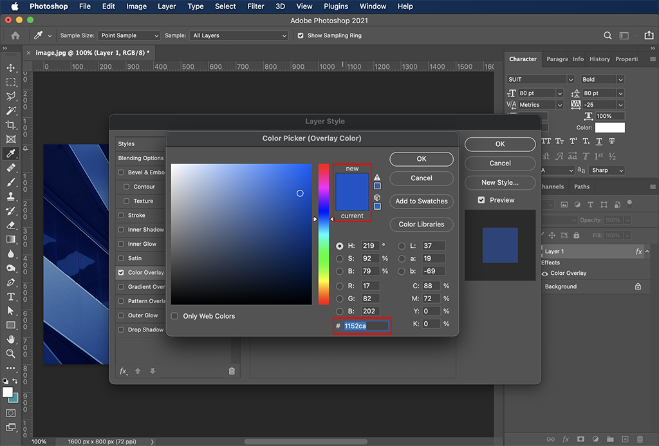659x446 pixels.
Task: Open the Filter menu
Action: click(255, 6)
